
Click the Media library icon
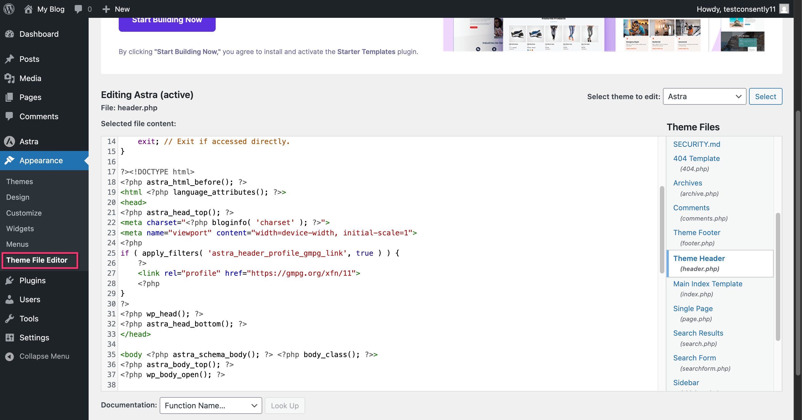[10, 78]
